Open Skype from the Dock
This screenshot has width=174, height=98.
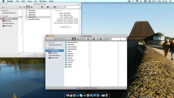81,96
